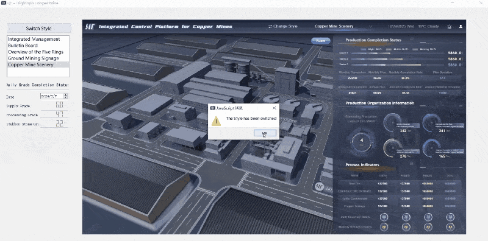
Task: Open the Copper Mine Scenery dropdown
Action: [x=343, y=26]
